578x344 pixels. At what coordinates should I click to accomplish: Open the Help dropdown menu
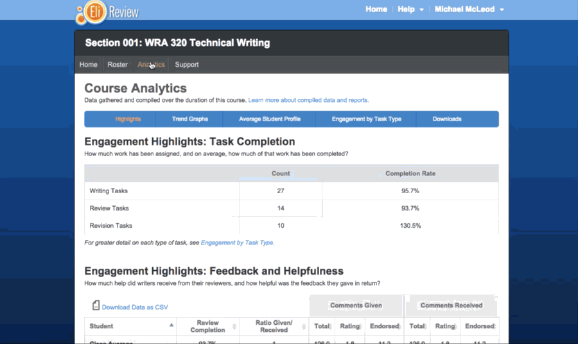click(x=410, y=9)
